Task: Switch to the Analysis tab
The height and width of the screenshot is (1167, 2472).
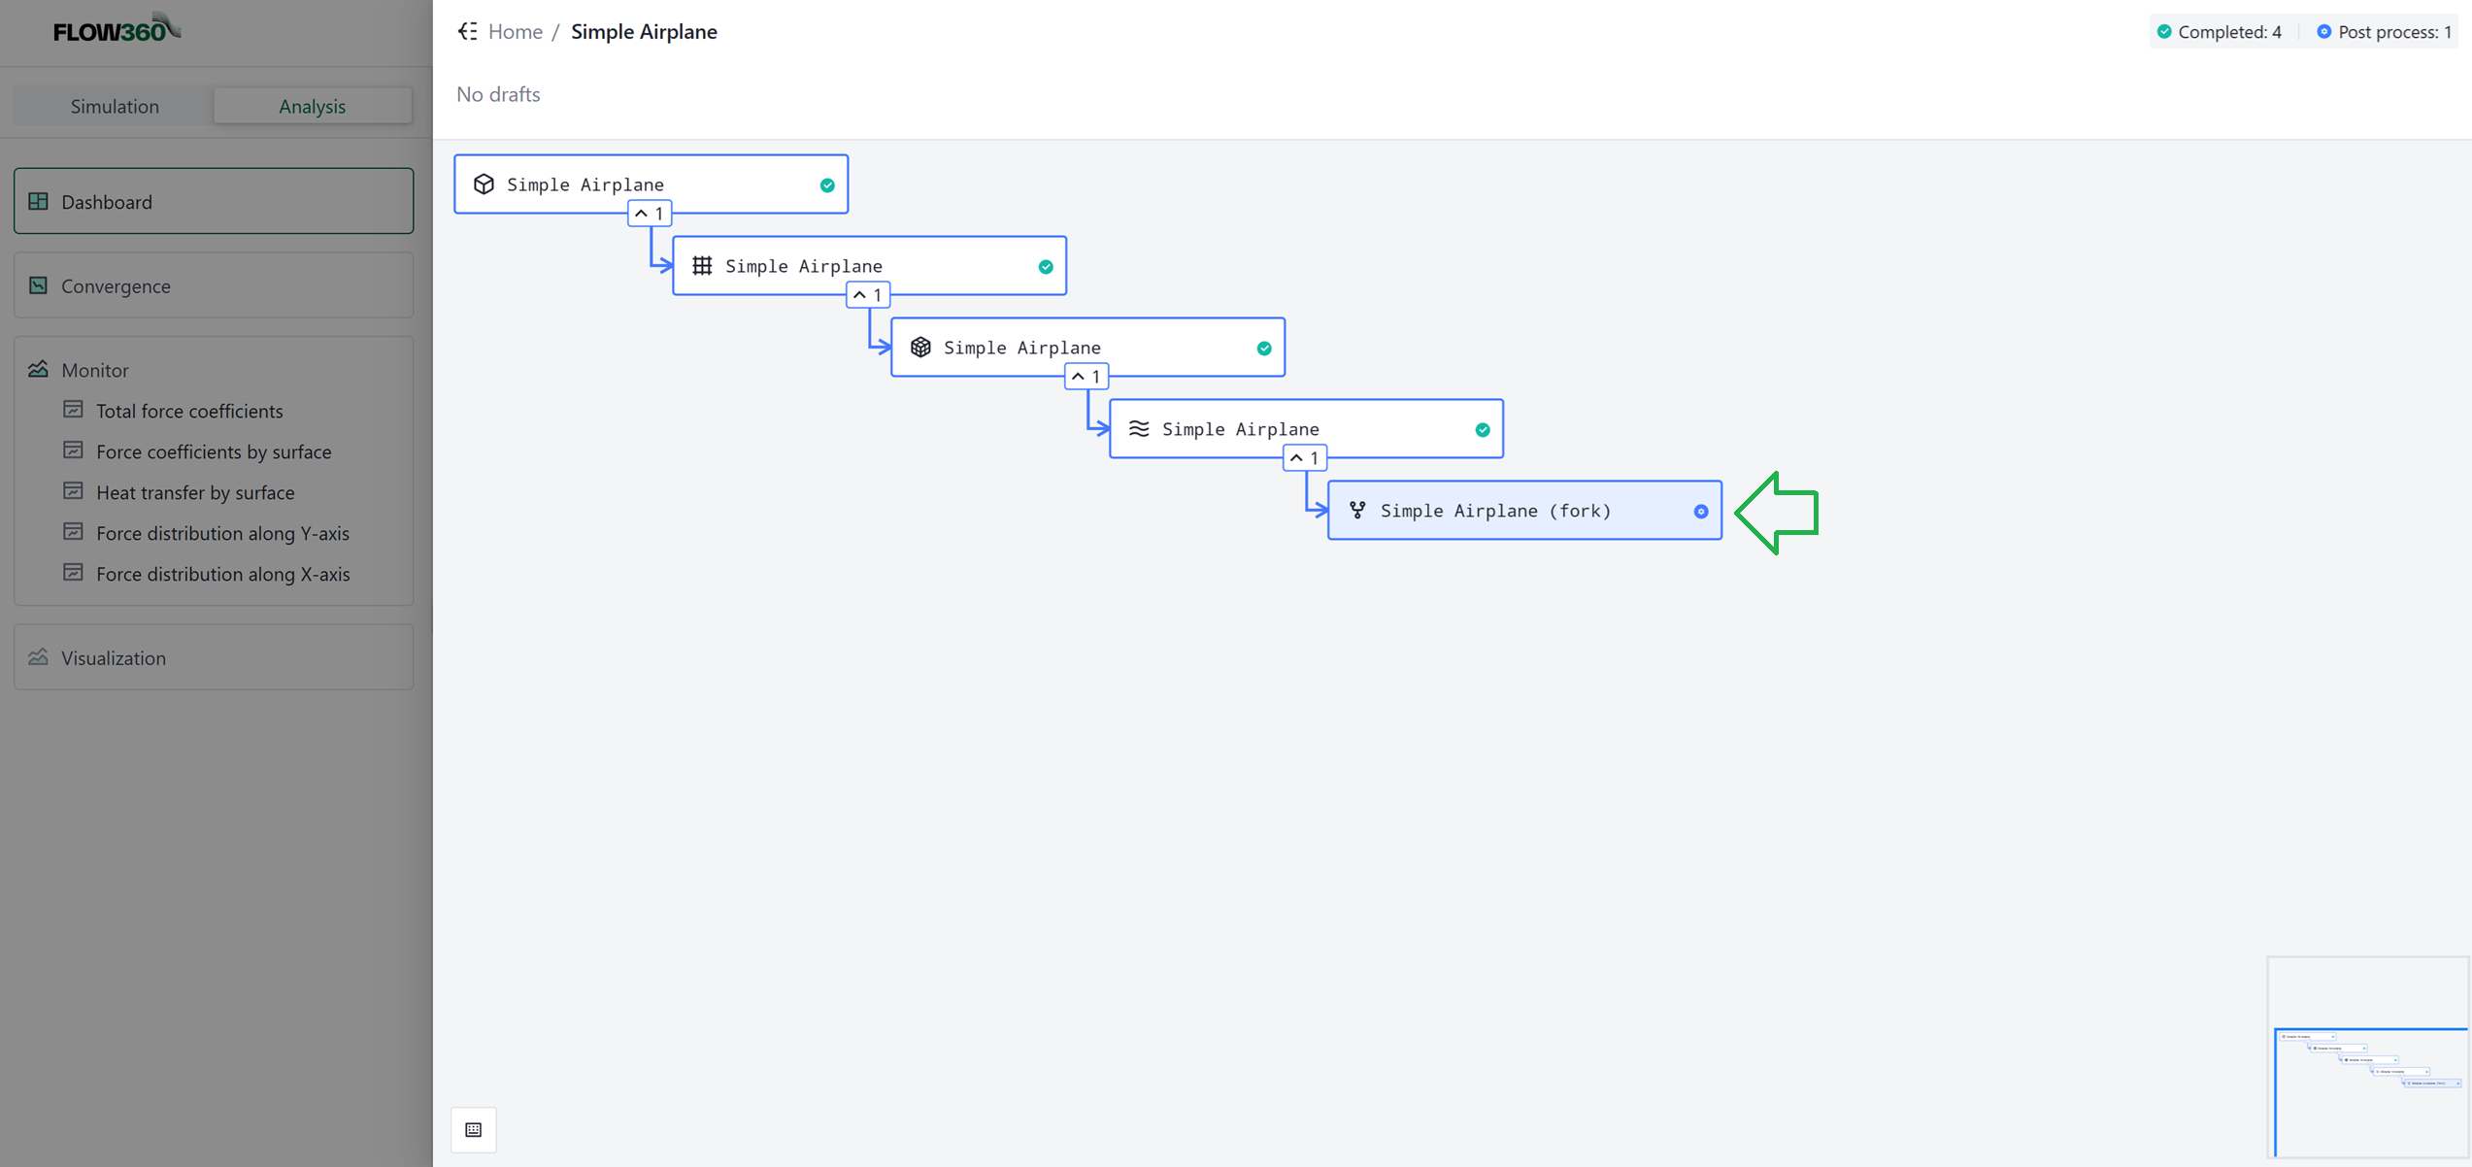Action: tap(313, 106)
